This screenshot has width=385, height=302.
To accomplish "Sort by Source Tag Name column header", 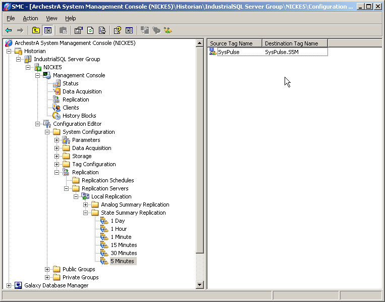I will pos(235,43).
